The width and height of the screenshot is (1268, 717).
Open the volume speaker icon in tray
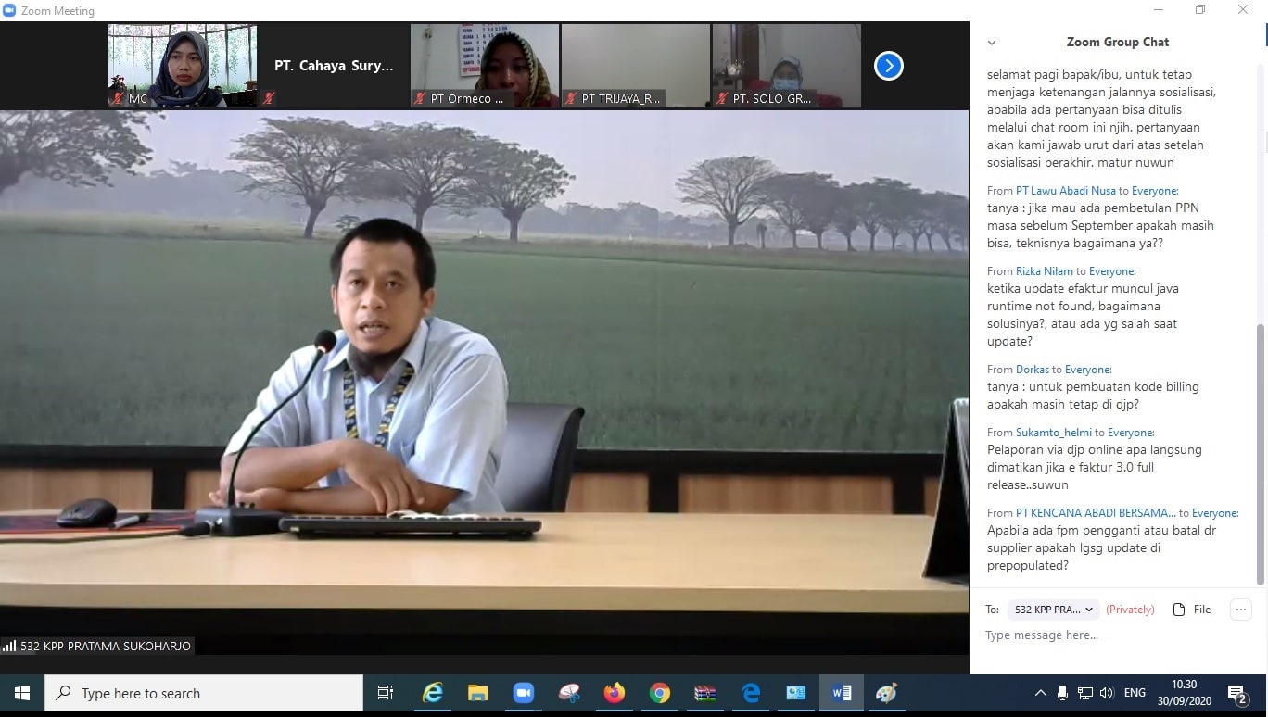click(x=1106, y=693)
